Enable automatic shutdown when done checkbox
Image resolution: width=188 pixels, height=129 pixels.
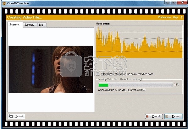pyautogui.click(x=98, y=74)
